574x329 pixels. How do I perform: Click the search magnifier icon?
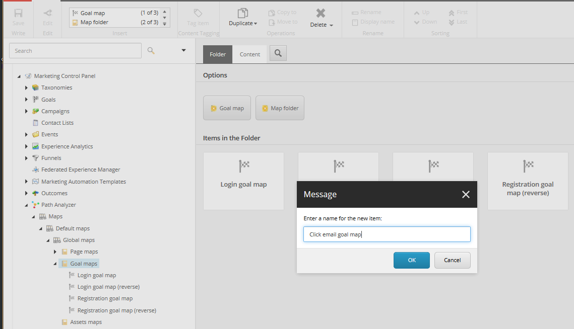click(x=151, y=51)
